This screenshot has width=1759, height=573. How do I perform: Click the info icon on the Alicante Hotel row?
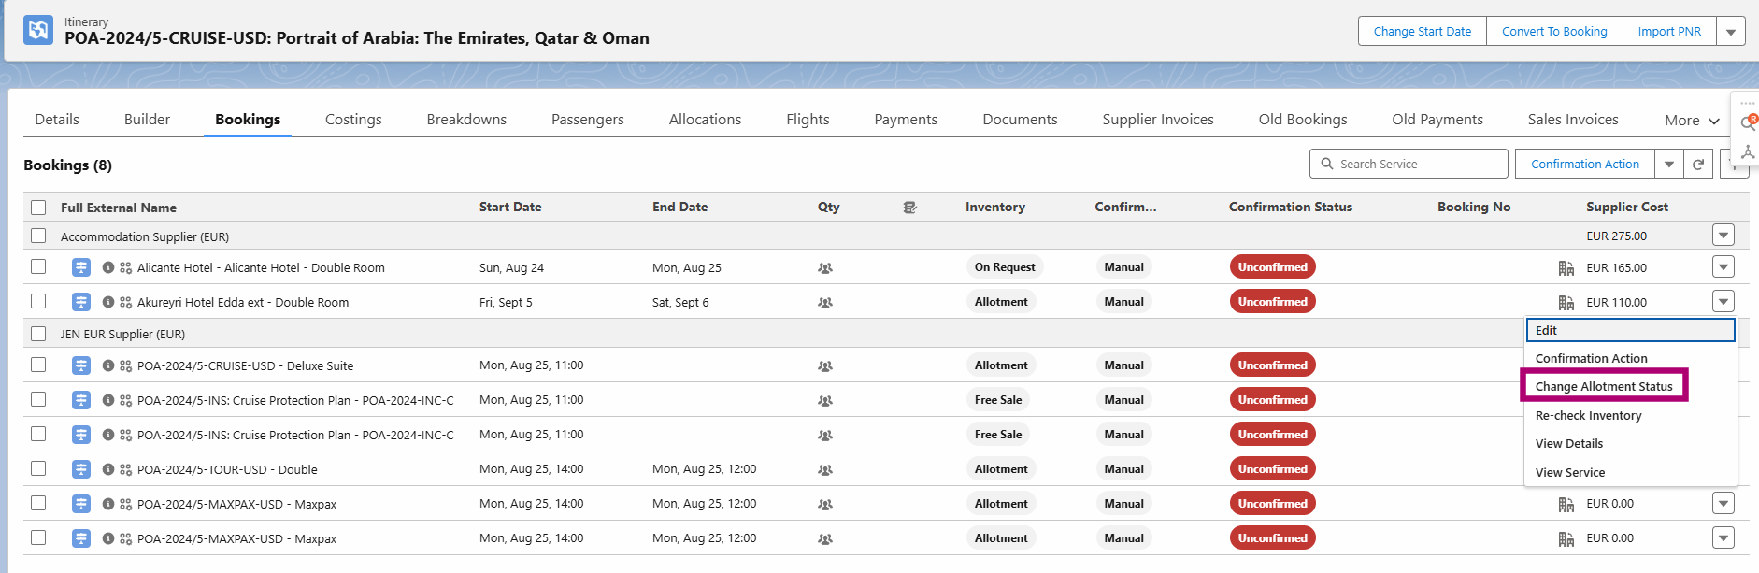pyautogui.click(x=108, y=267)
